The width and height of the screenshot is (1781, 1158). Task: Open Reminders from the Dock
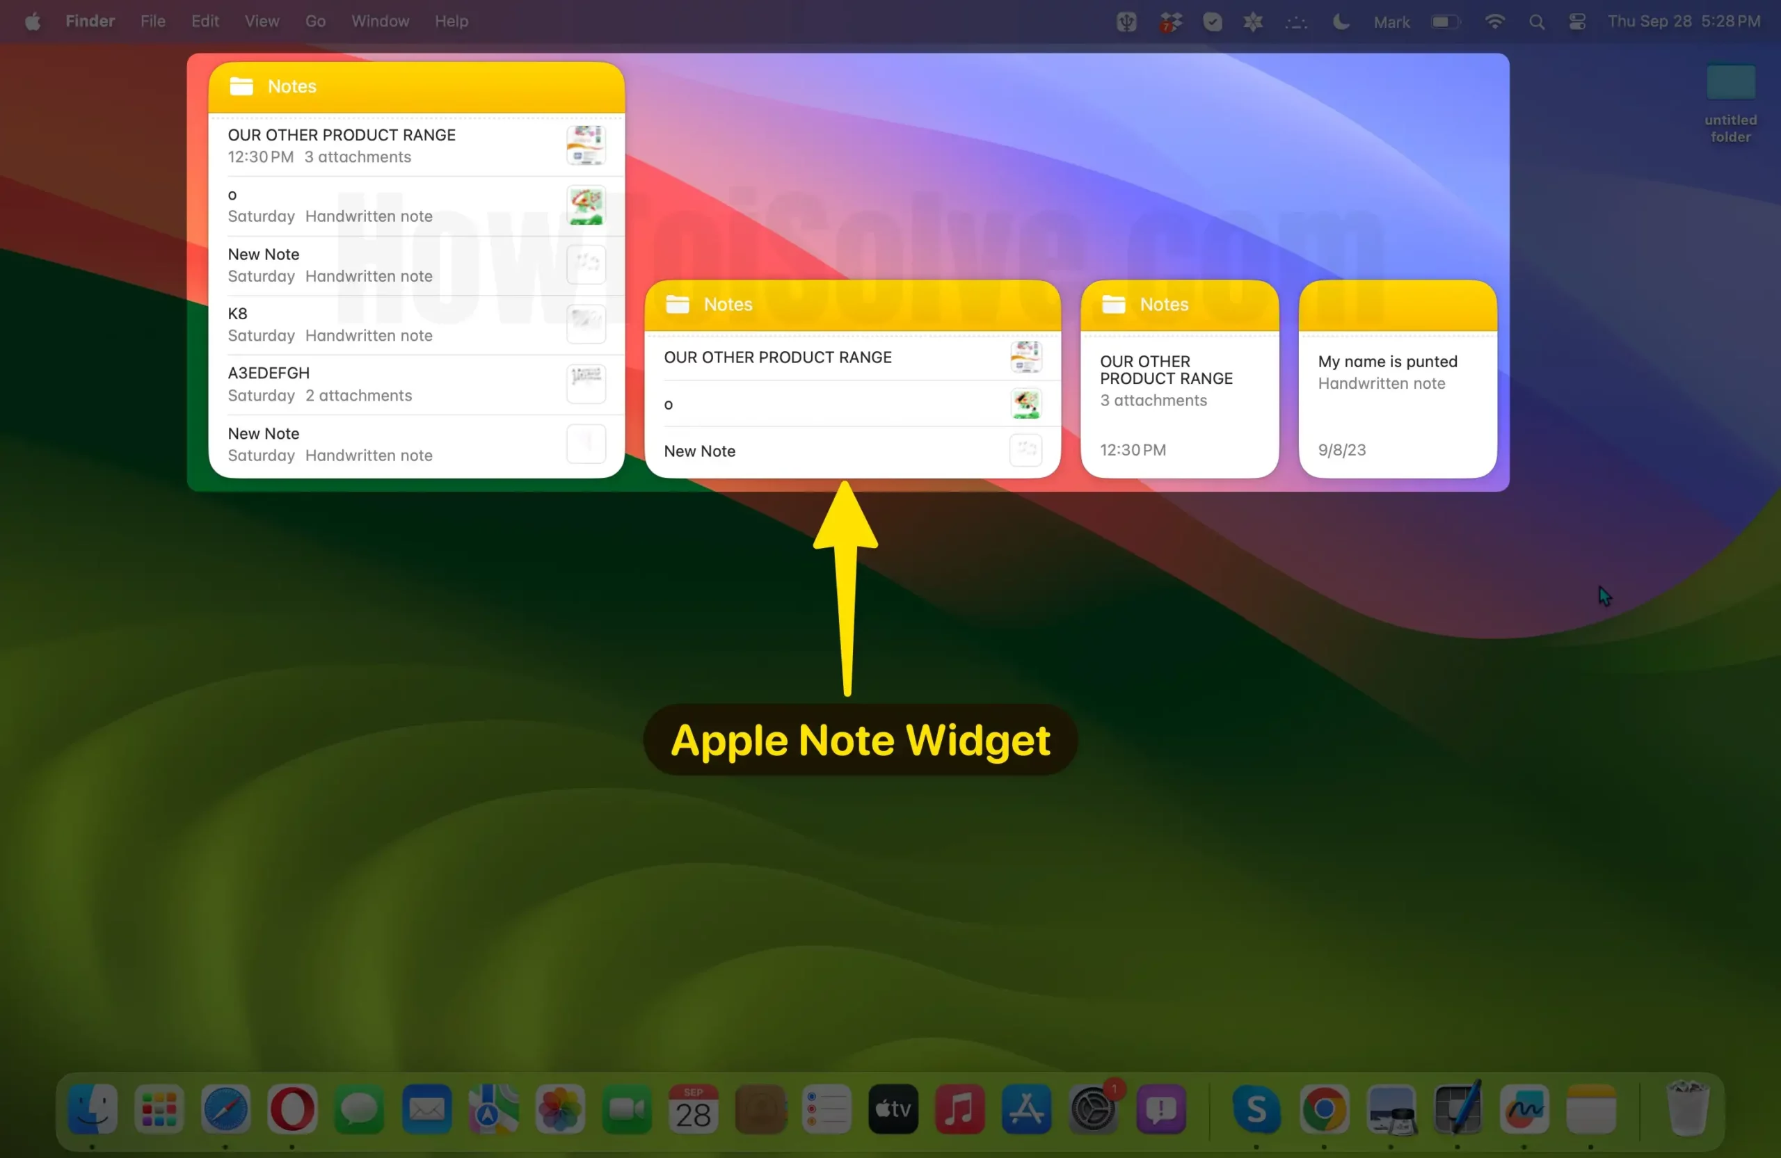pyautogui.click(x=826, y=1109)
